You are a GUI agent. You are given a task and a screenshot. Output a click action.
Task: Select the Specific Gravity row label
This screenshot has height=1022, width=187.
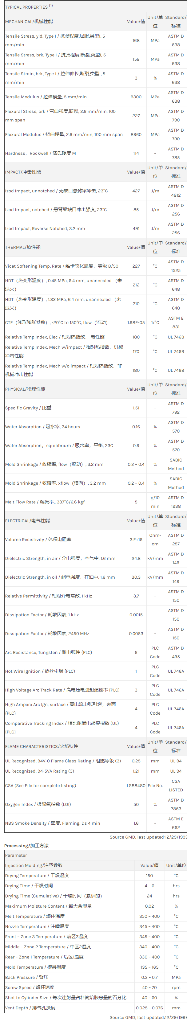coord(28,408)
